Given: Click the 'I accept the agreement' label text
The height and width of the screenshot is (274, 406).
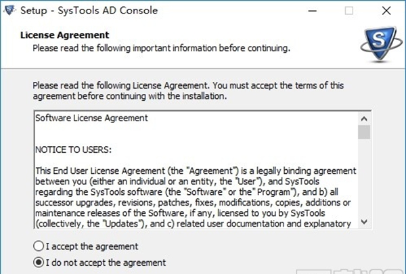Looking at the screenshot, I should click(92, 246).
